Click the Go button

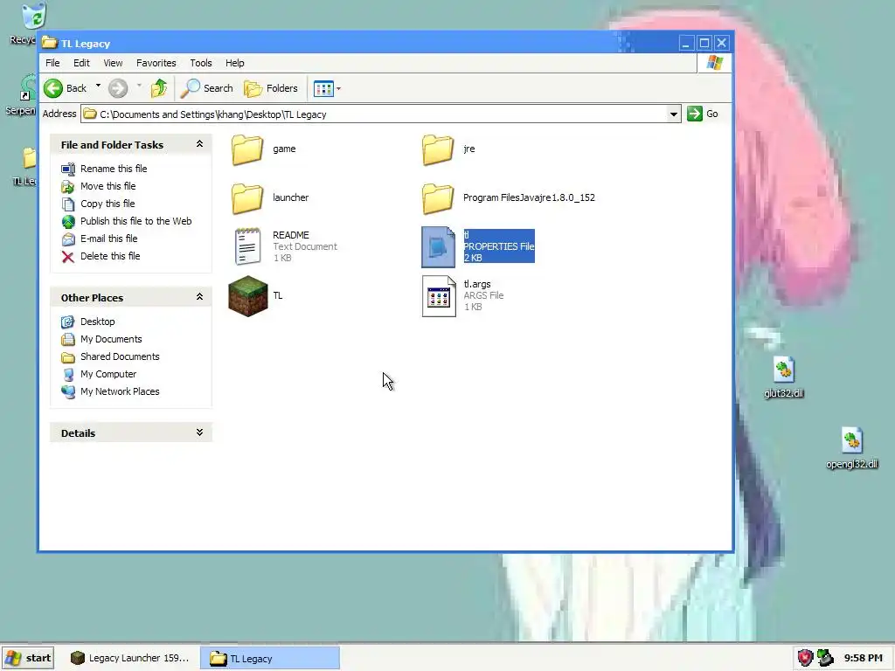point(703,114)
